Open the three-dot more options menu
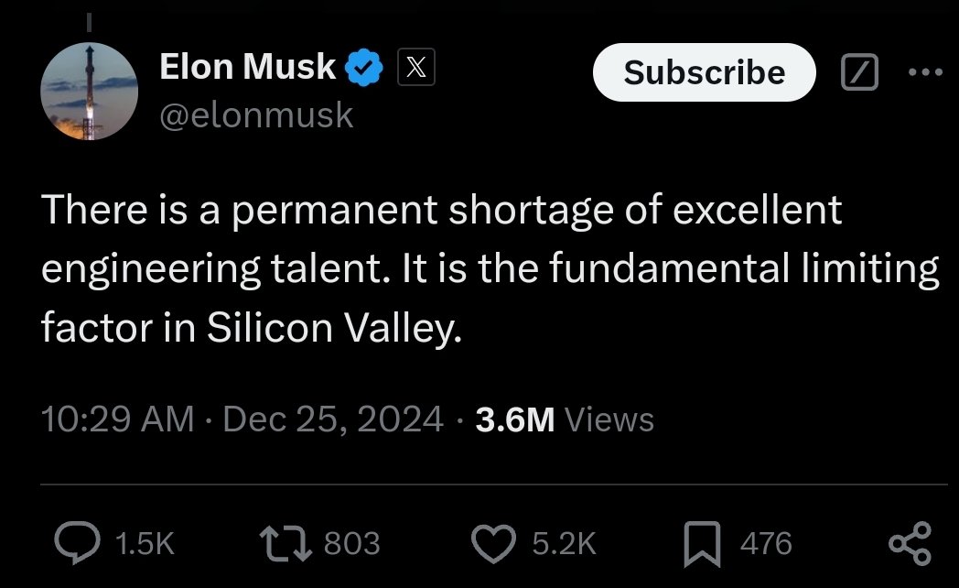This screenshot has width=959, height=588. tap(925, 72)
